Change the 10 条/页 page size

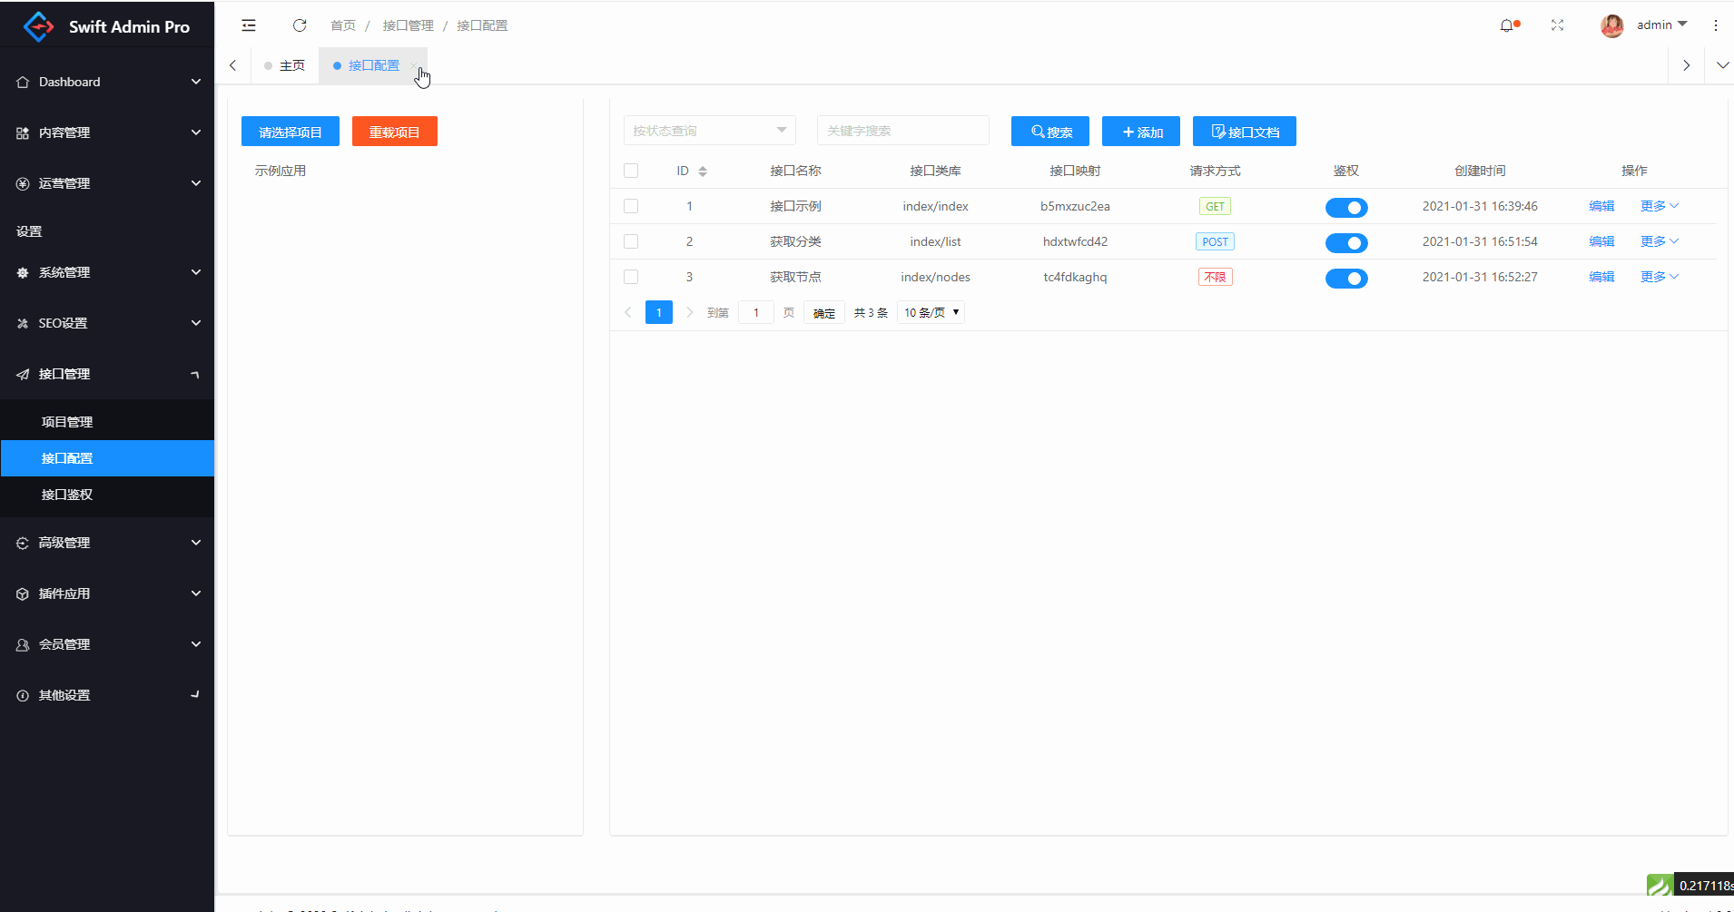point(931,313)
